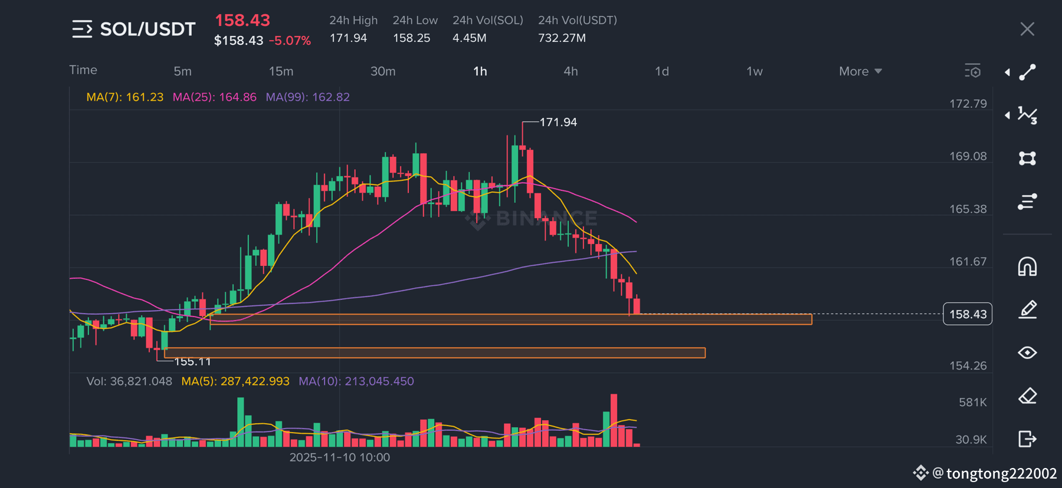Click the 161.67 price axis label

point(968,262)
